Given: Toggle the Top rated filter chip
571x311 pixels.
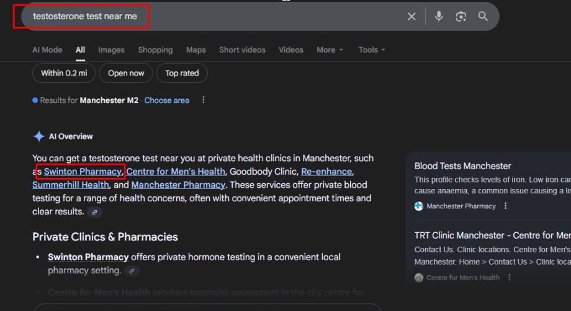Looking at the screenshot, I should click(182, 73).
